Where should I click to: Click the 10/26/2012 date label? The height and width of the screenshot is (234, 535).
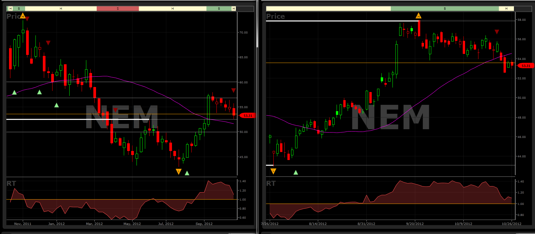coord(512,224)
